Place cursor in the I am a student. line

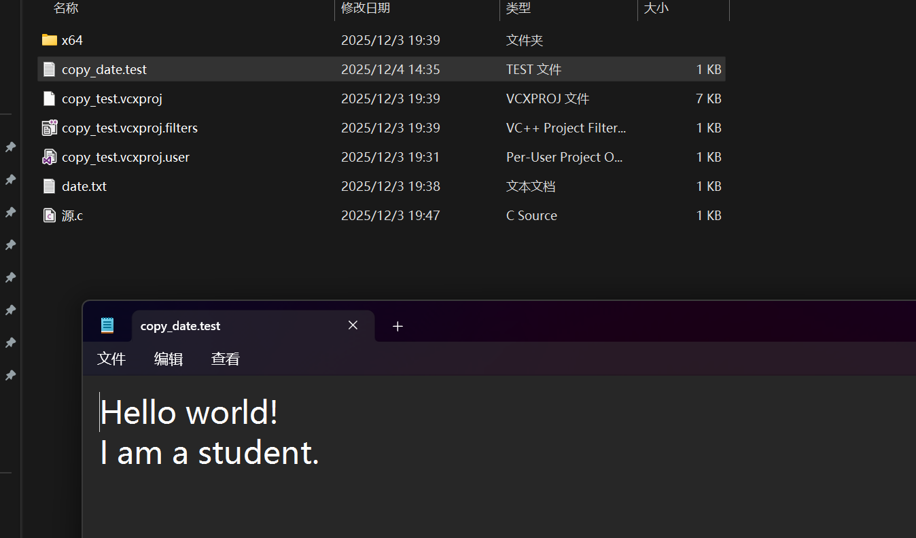pyautogui.click(x=209, y=452)
